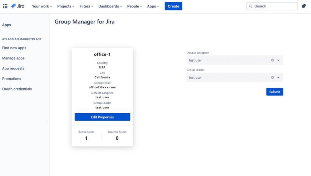
Task: Clear the Default Assignee selection
Action: (x=272, y=60)
